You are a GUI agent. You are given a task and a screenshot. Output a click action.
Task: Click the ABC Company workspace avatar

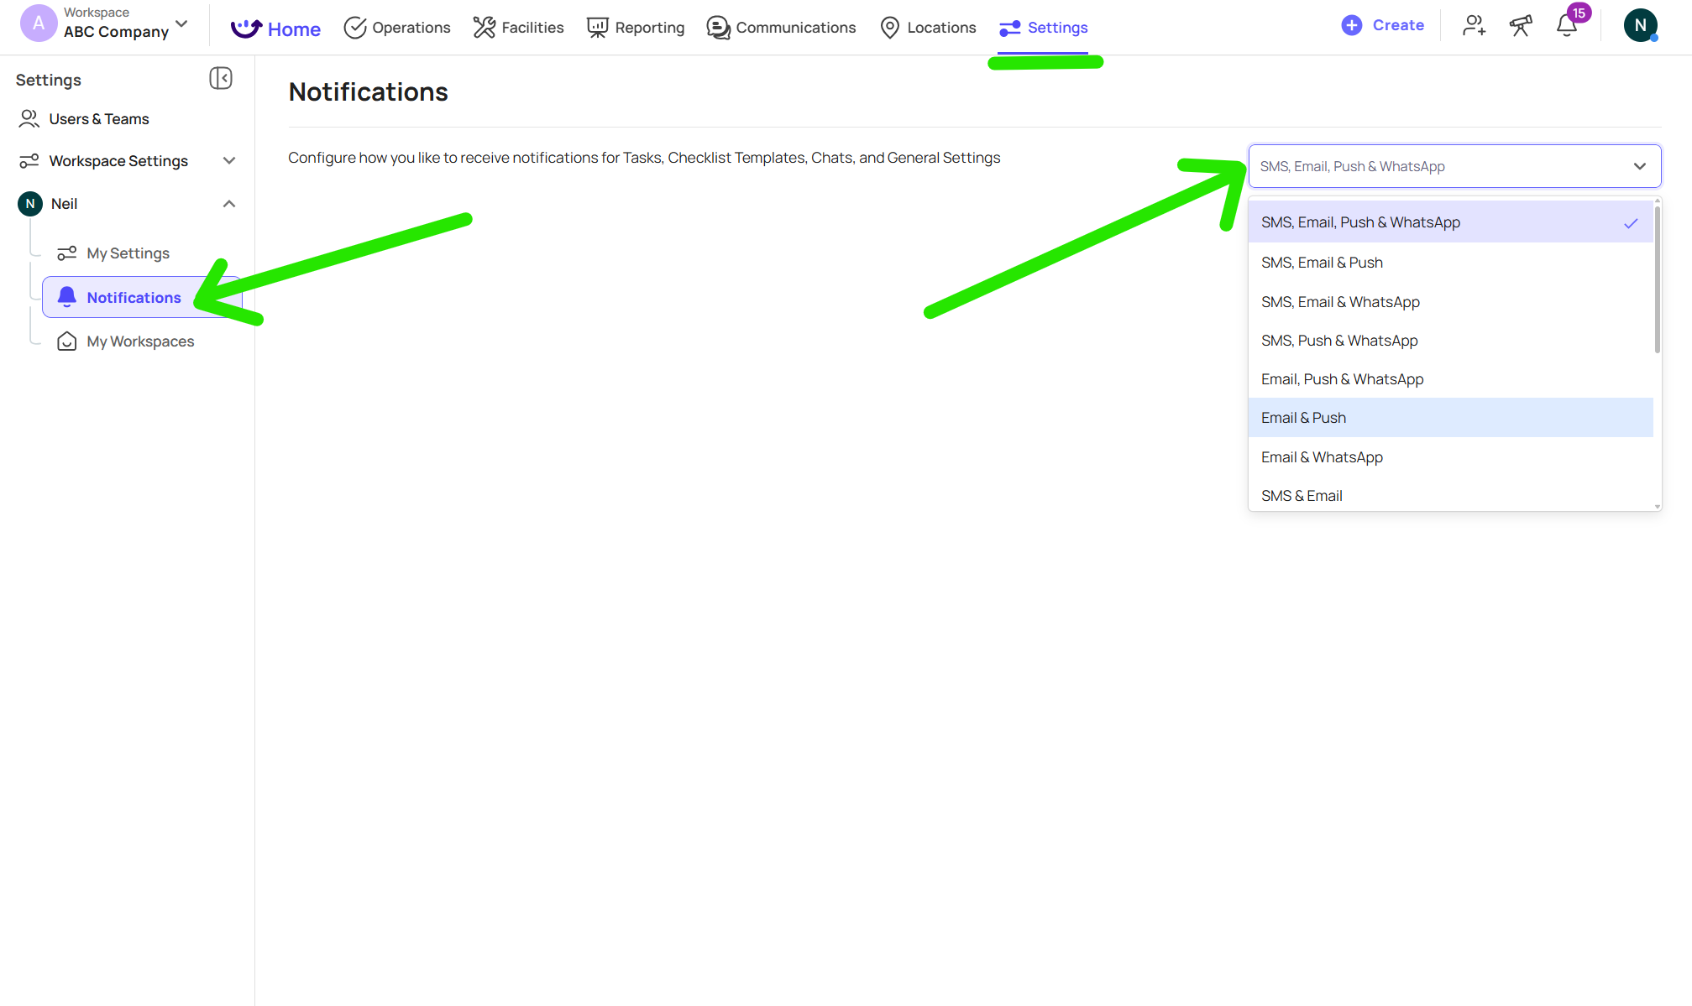[x=39, y=23]
